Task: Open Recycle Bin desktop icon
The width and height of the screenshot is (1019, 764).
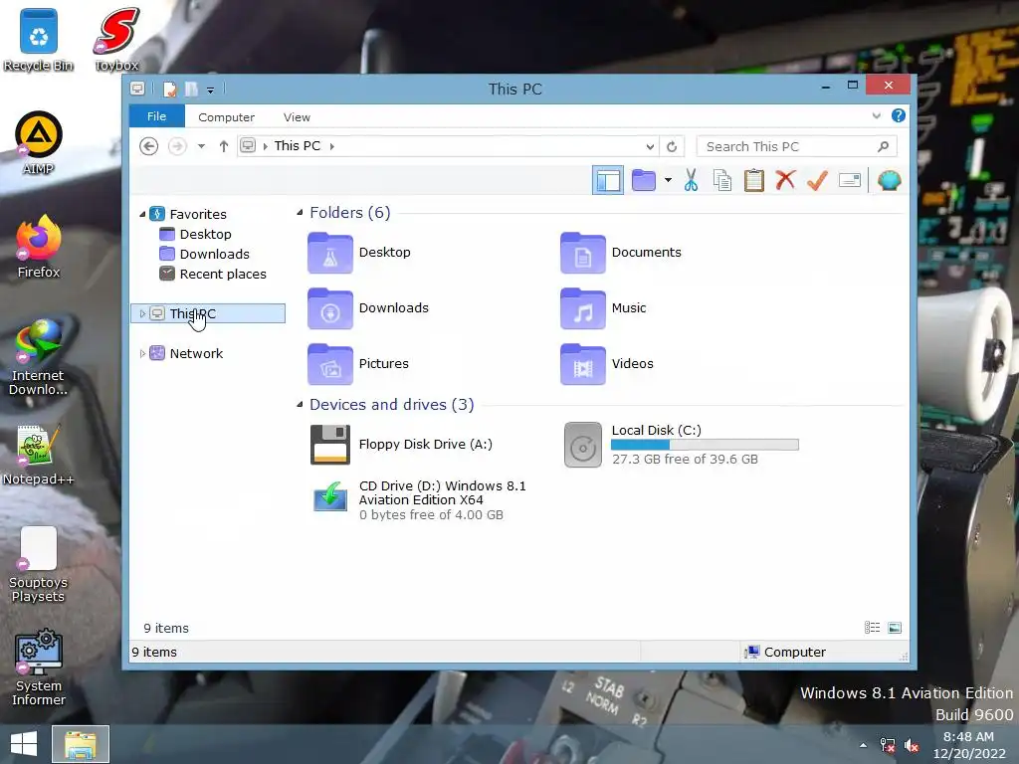Action: (39, 39)
